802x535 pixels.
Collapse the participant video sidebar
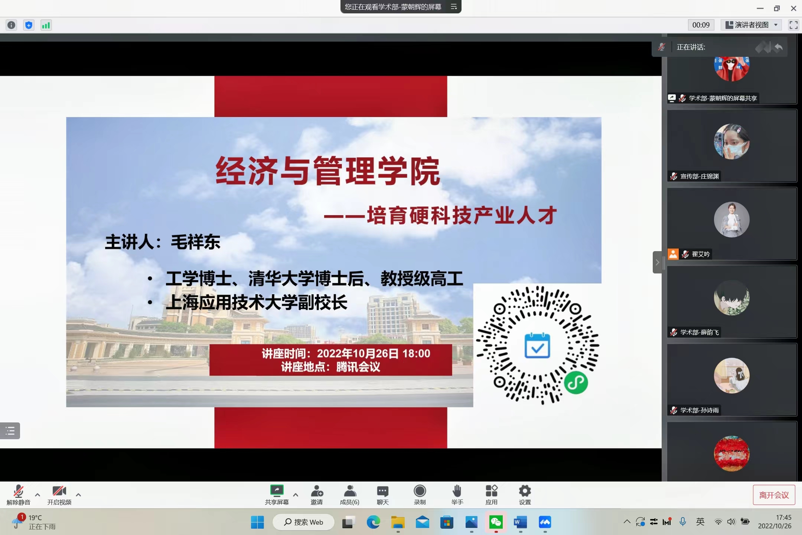click(657, 262)
